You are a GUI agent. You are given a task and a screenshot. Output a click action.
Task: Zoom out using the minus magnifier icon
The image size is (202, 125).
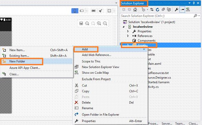click(105, 23)
